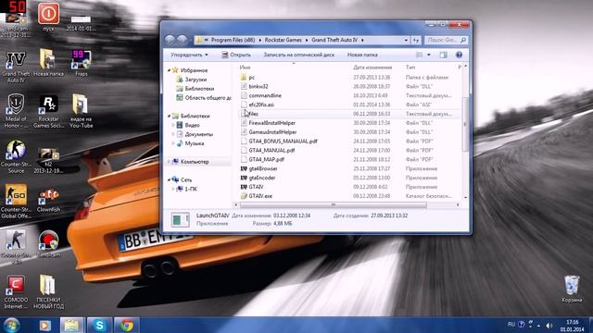593x333 pixels.
Task: Open the Корзина recycle bin
Action: [x=572, y=289]
